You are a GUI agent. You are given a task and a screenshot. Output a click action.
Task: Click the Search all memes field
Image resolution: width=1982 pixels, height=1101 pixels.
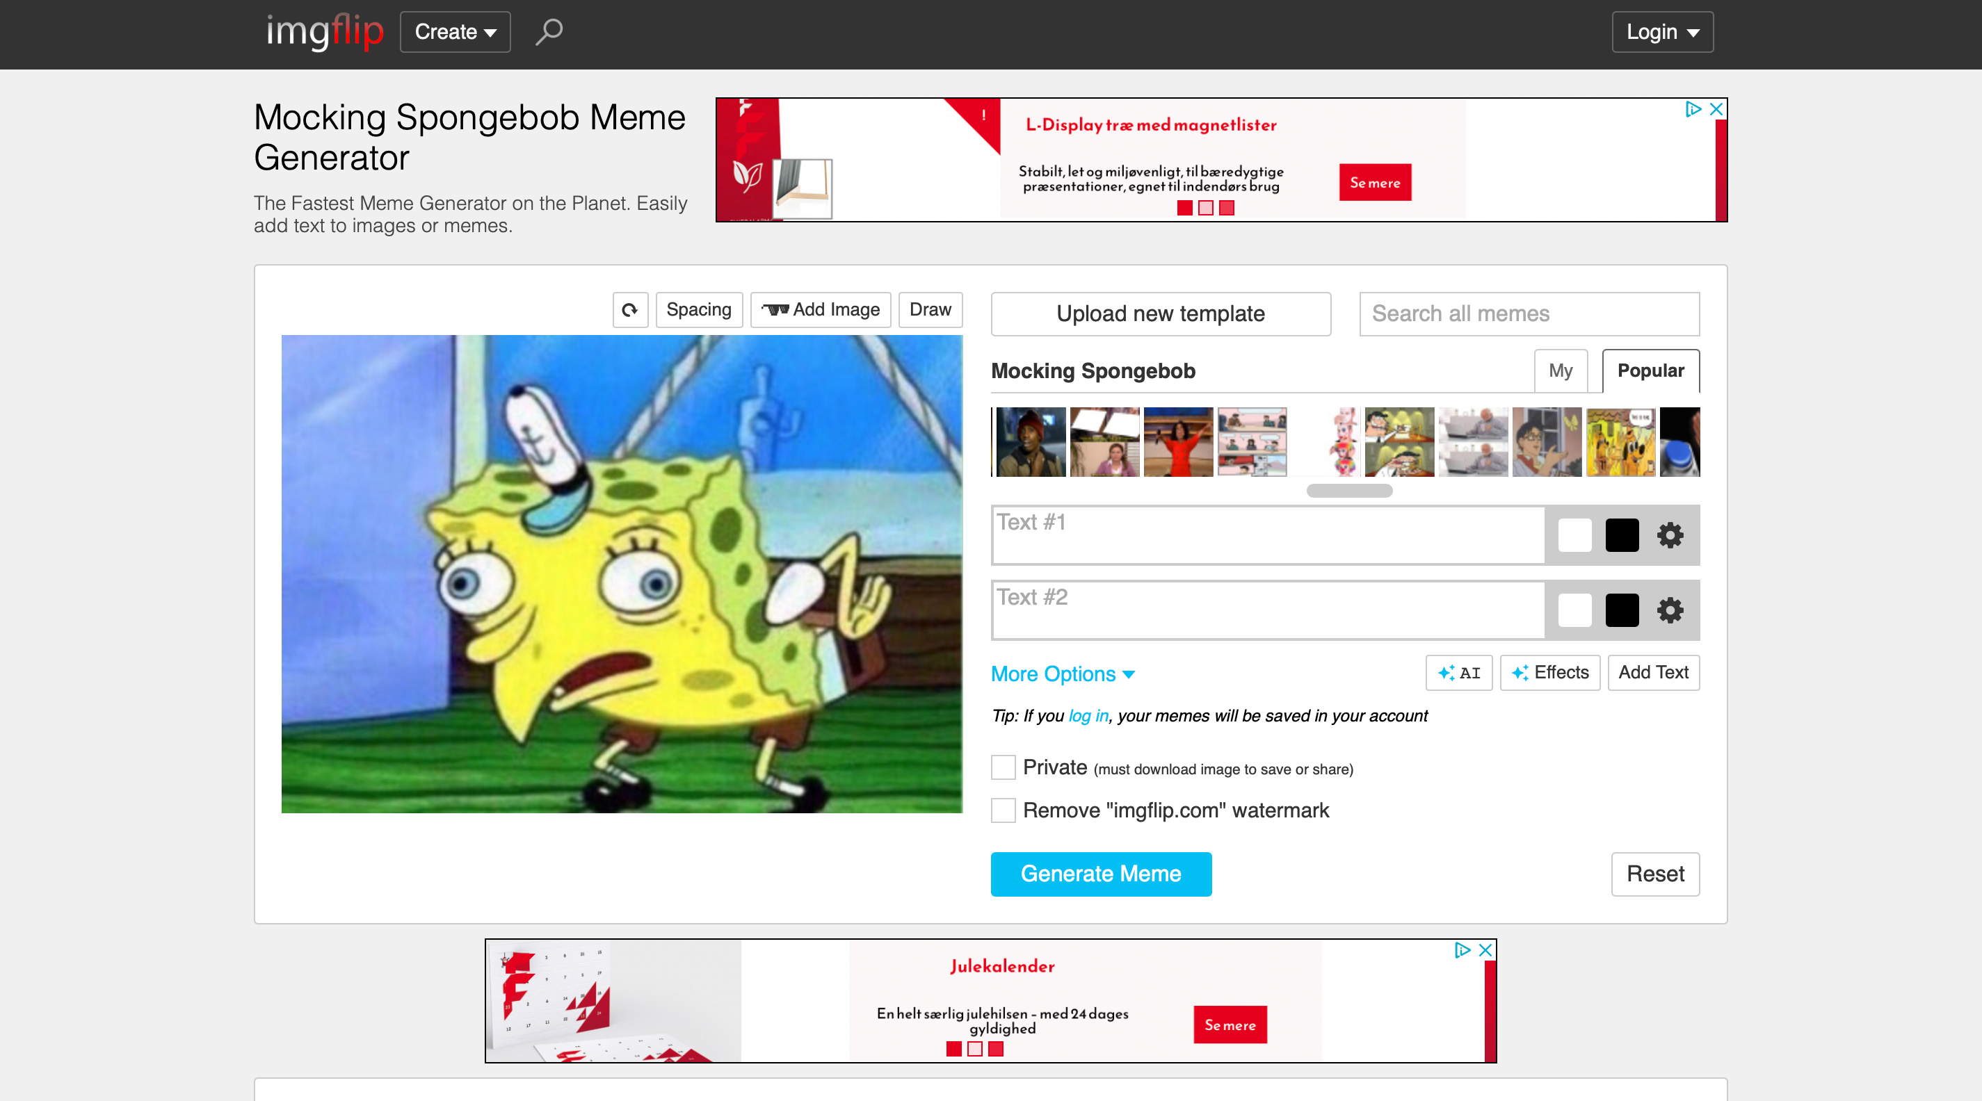click(1529, 313)
